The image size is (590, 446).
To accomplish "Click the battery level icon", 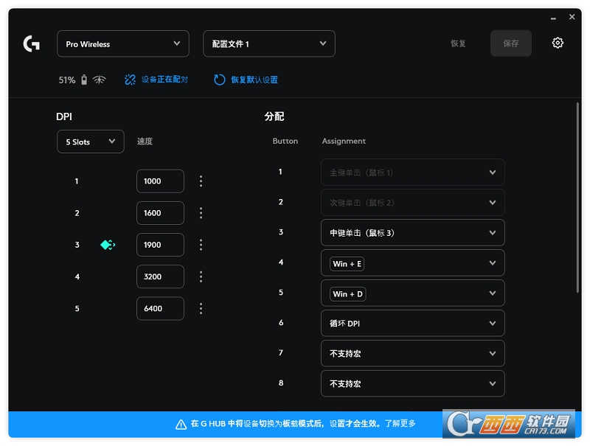I will [x=84, y=80].
